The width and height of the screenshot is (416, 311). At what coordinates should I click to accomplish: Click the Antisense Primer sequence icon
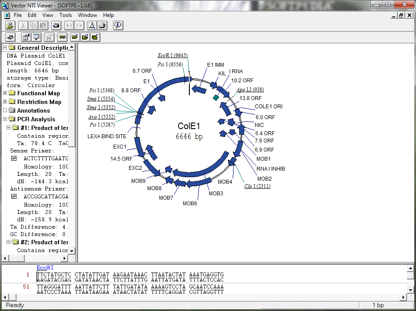pyautogui.click(x=14, y=197)
